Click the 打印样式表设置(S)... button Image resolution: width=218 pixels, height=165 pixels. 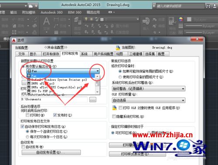click(137, 154)
